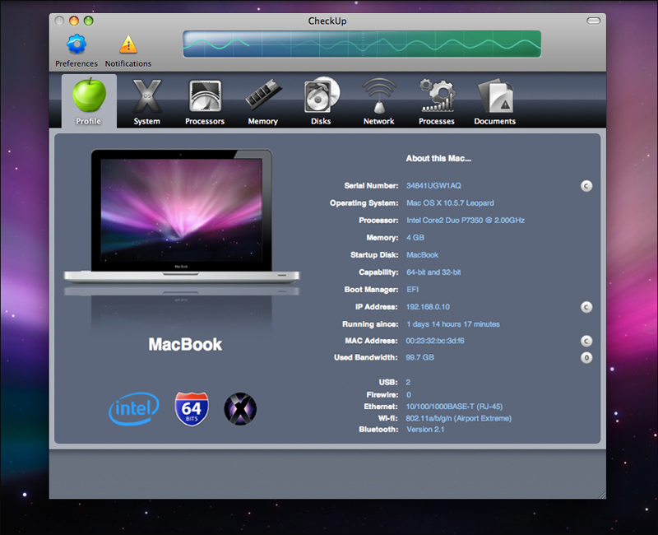The height and width of the screenshot is (535, 658).
Task: Click the MAC address 00:23:32:bc:3d:f6
Action: [435, 341]
